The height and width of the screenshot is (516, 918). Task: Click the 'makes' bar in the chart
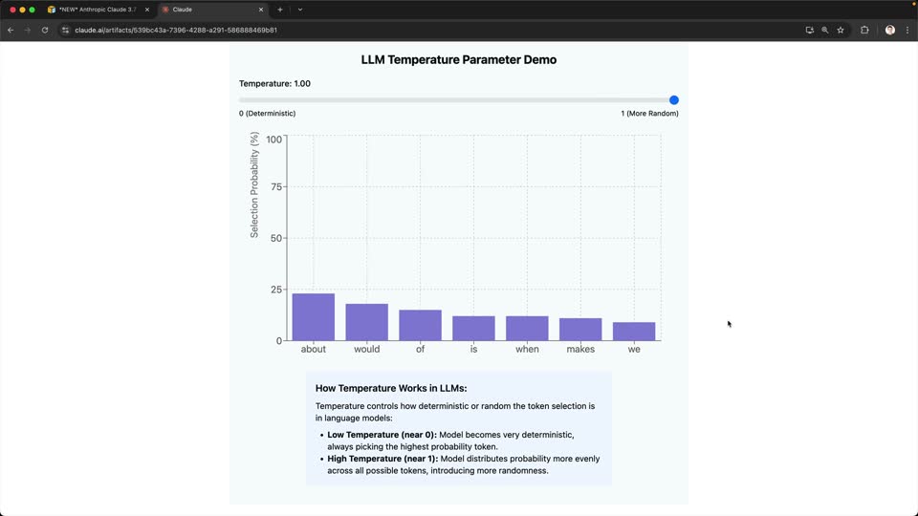[580, 330]
